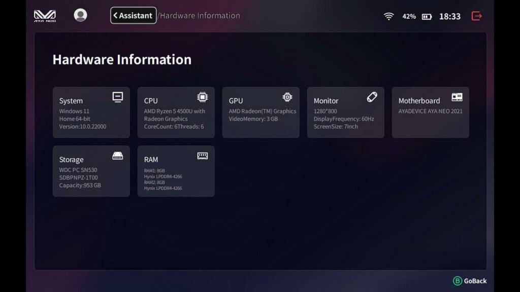The height and width of the screenshot is (292, 520).
Task: Select the Storage WDC PC SN530 card
Action: [x=91, y=171]
